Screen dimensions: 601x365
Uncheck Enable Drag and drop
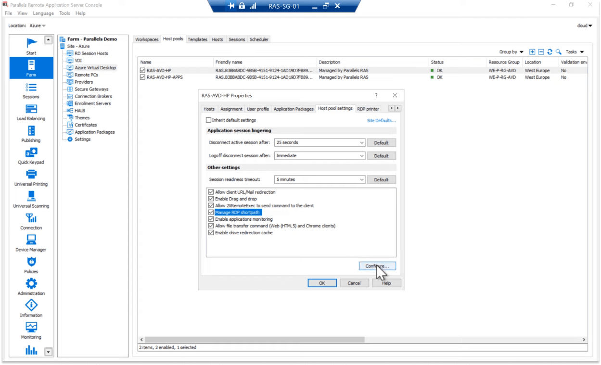(211, 199)
